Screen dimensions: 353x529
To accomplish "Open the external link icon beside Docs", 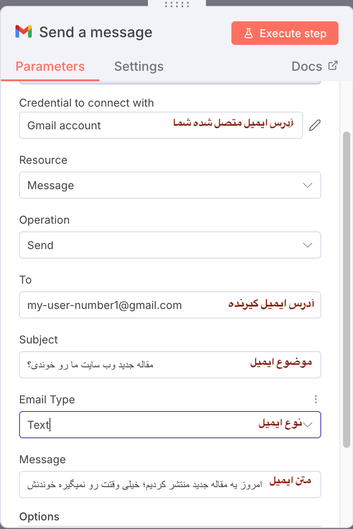I will [333, 65].
